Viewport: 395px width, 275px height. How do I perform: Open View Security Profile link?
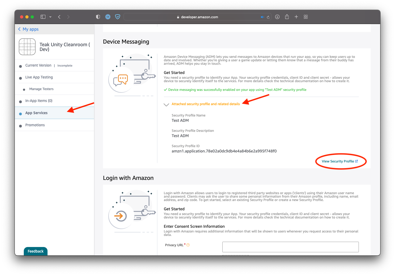340,161
